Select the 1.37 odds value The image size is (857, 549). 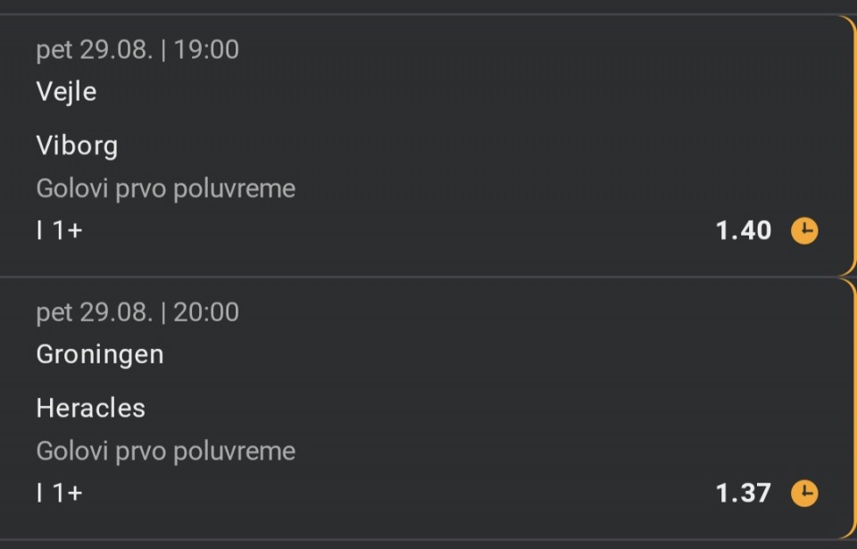(x=744, y=494)
